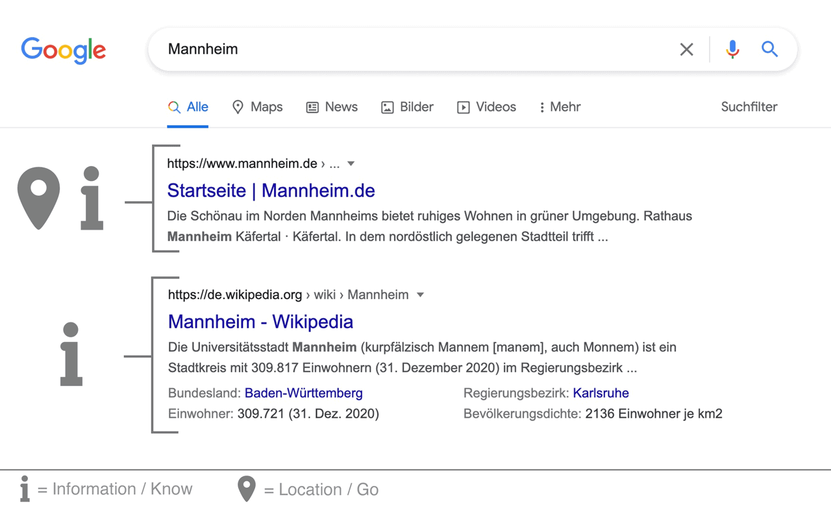Start voice search with microphone icon
This screenshot has width=831, height=506.
point(732,49)
